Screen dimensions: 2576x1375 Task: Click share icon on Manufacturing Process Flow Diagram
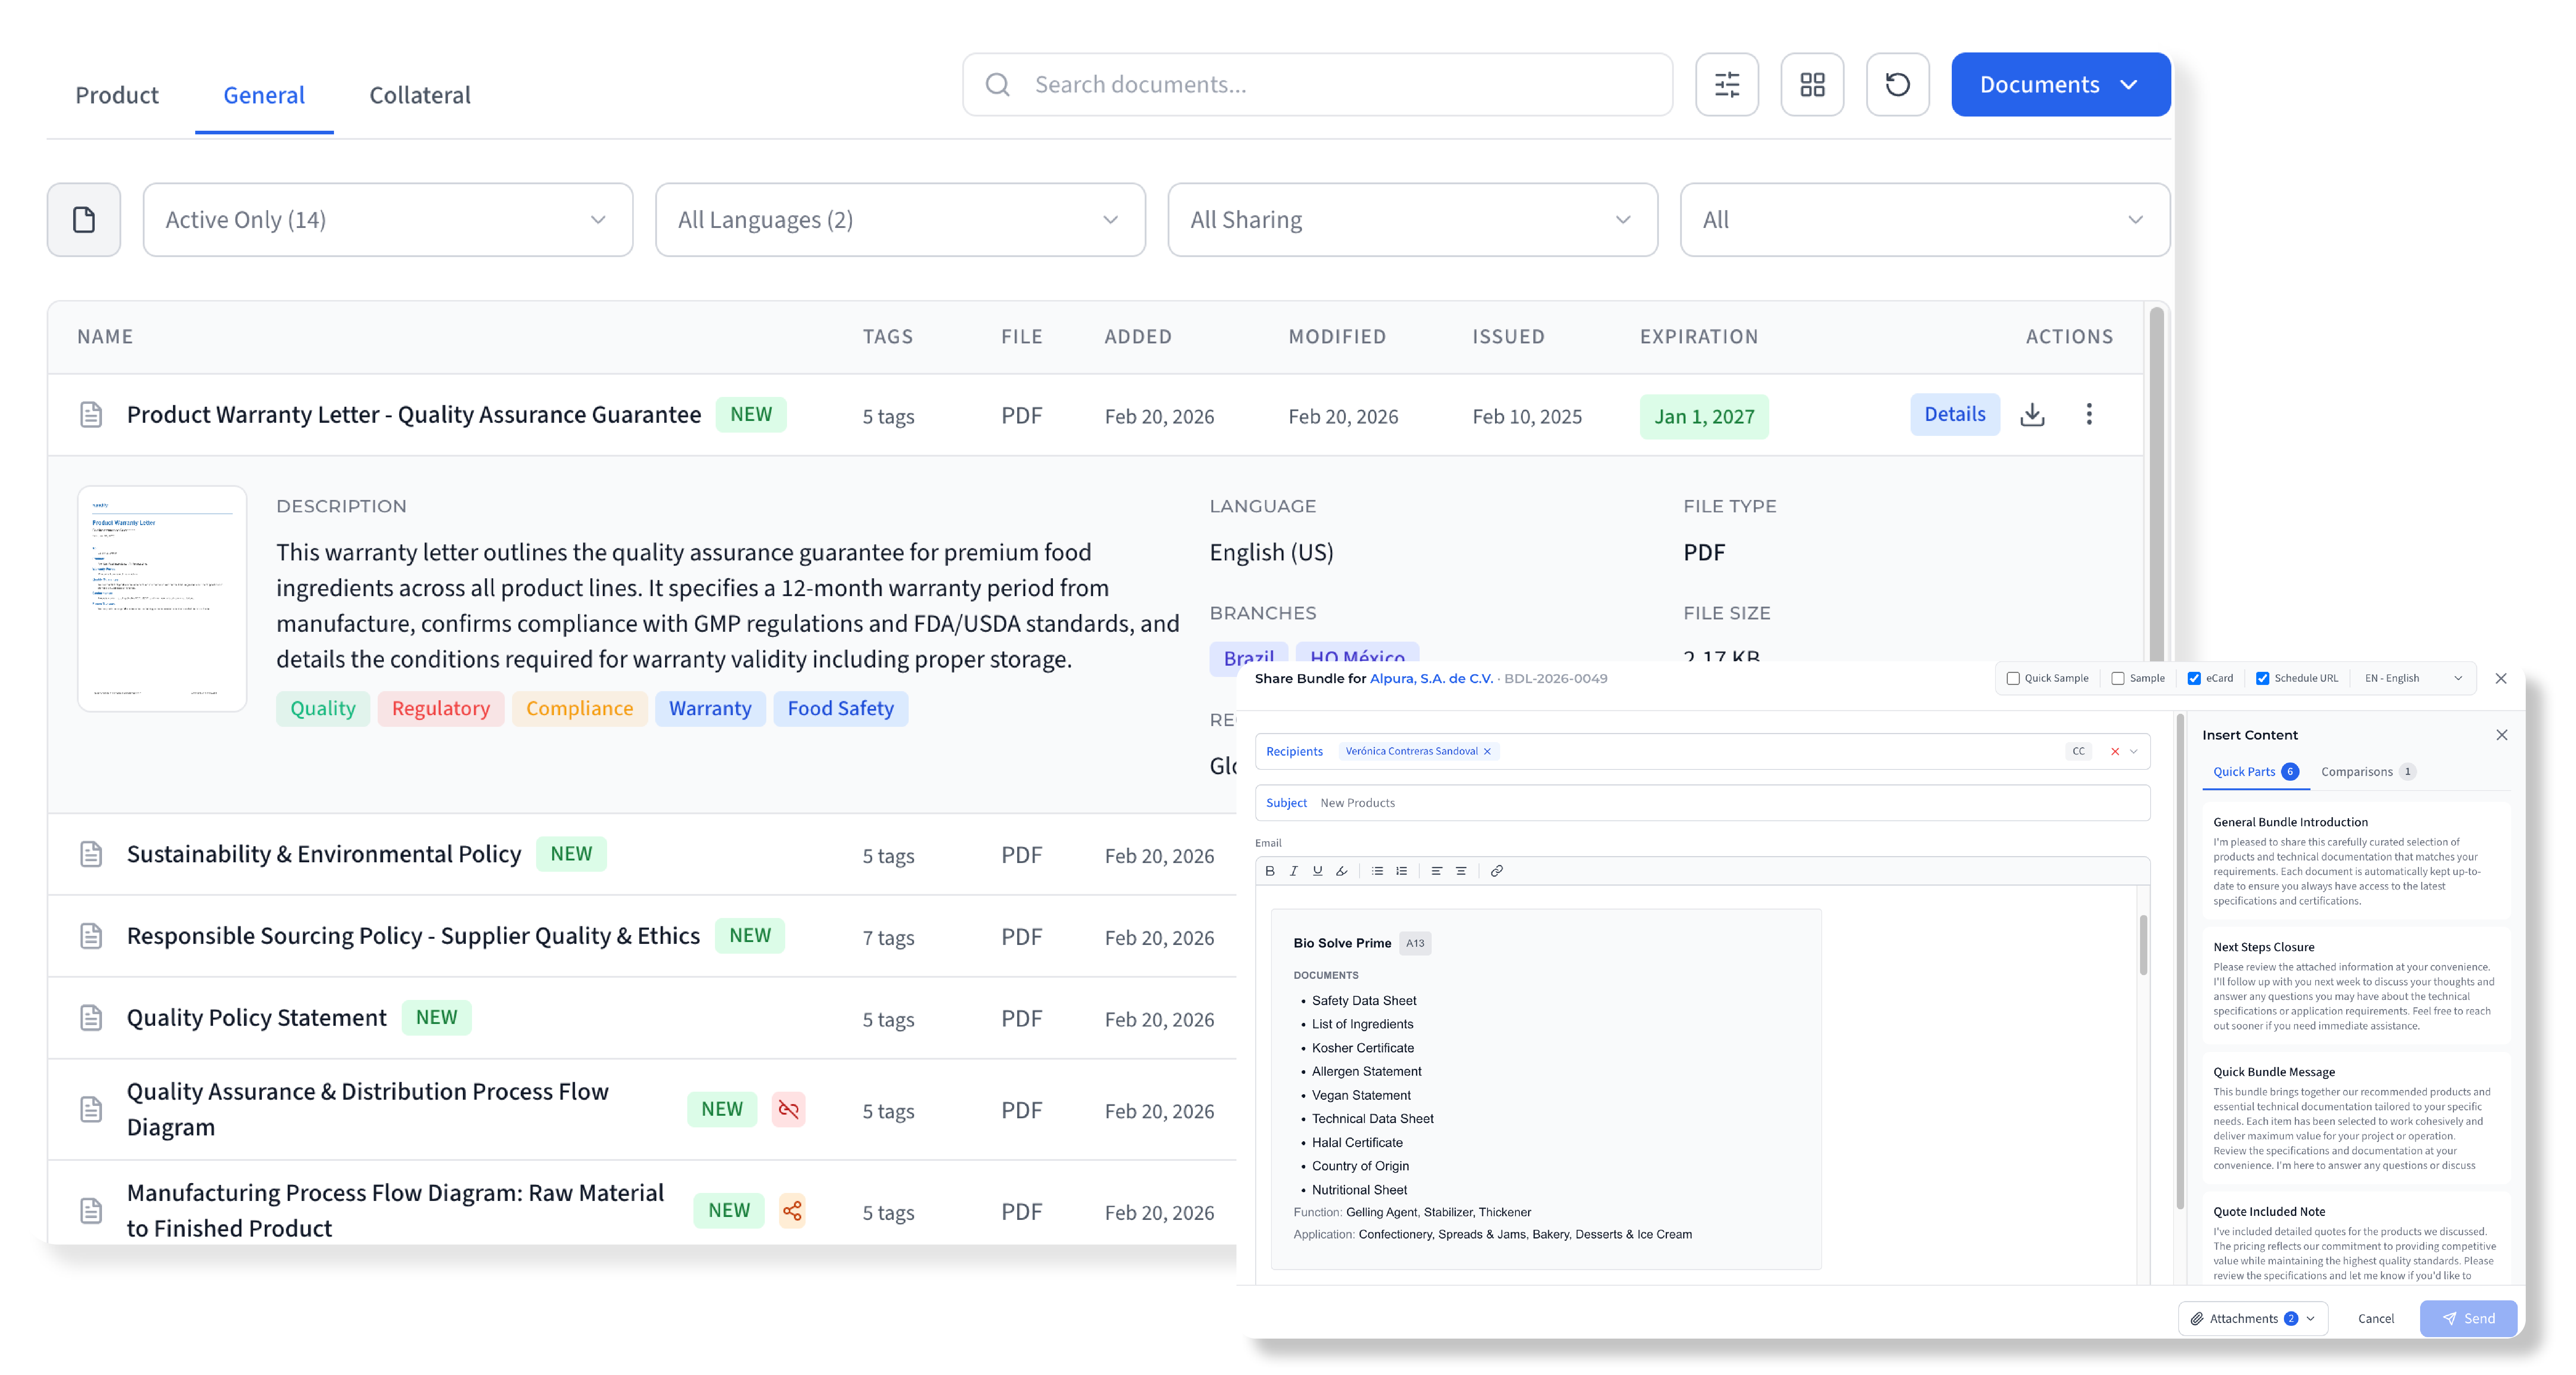click(x=792, y=1211)
